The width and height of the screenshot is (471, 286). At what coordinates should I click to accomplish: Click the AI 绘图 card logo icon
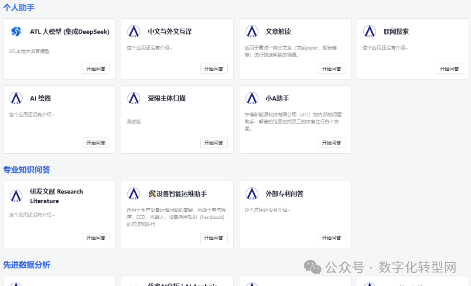(16, 98)
